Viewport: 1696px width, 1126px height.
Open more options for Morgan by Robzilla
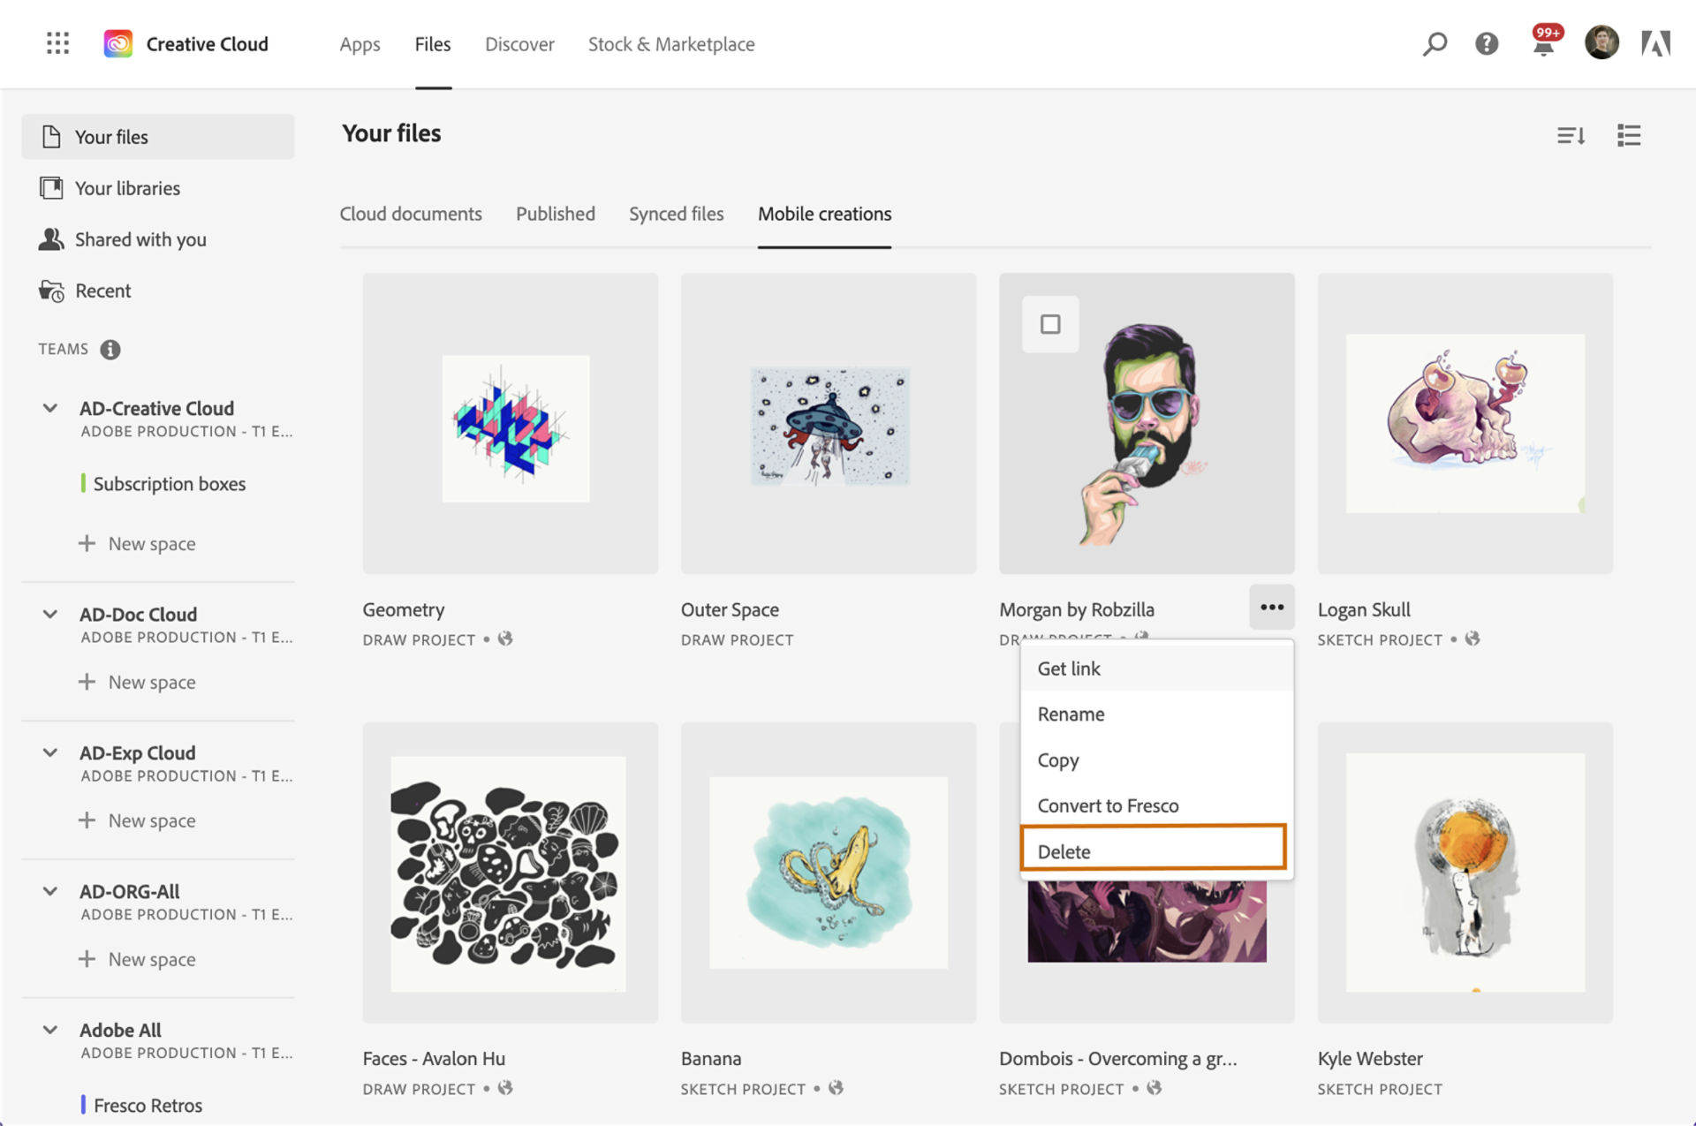click(1271, 608)
